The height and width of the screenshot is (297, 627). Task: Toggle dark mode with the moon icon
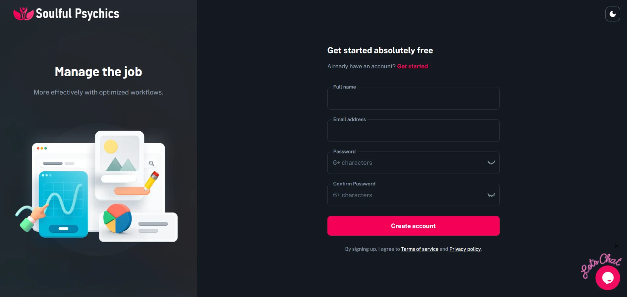coord(612,14)
